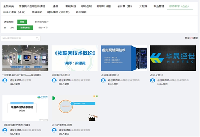This screenshot has width=200, height=137.
Task: Click avatar icon under 项目式教学体系构建 course
Action: (5, 130)
